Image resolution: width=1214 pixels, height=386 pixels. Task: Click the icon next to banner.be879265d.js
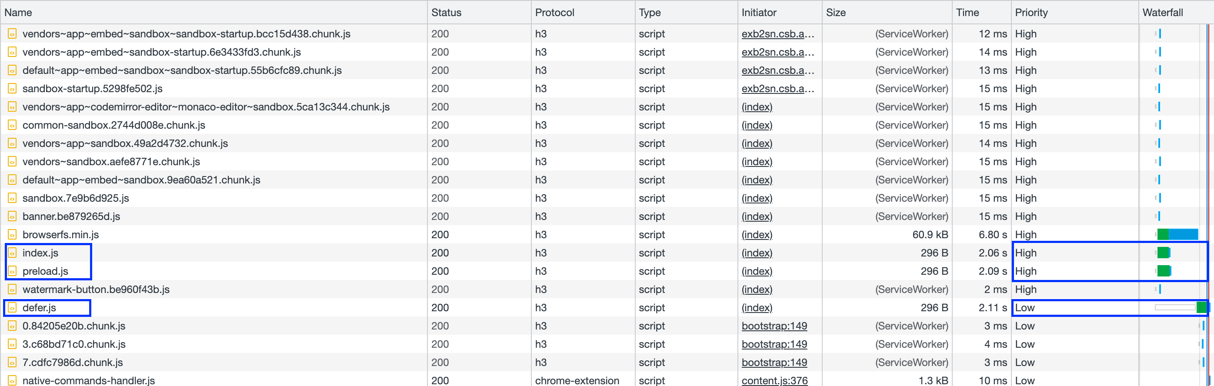12,216
